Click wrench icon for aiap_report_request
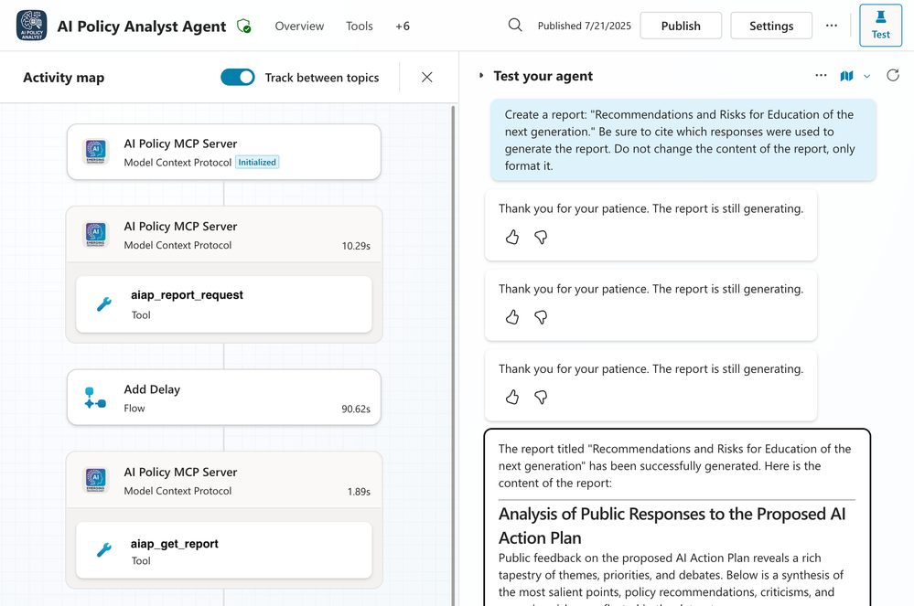This screenshot has height=606, width=914. [103, 303]
